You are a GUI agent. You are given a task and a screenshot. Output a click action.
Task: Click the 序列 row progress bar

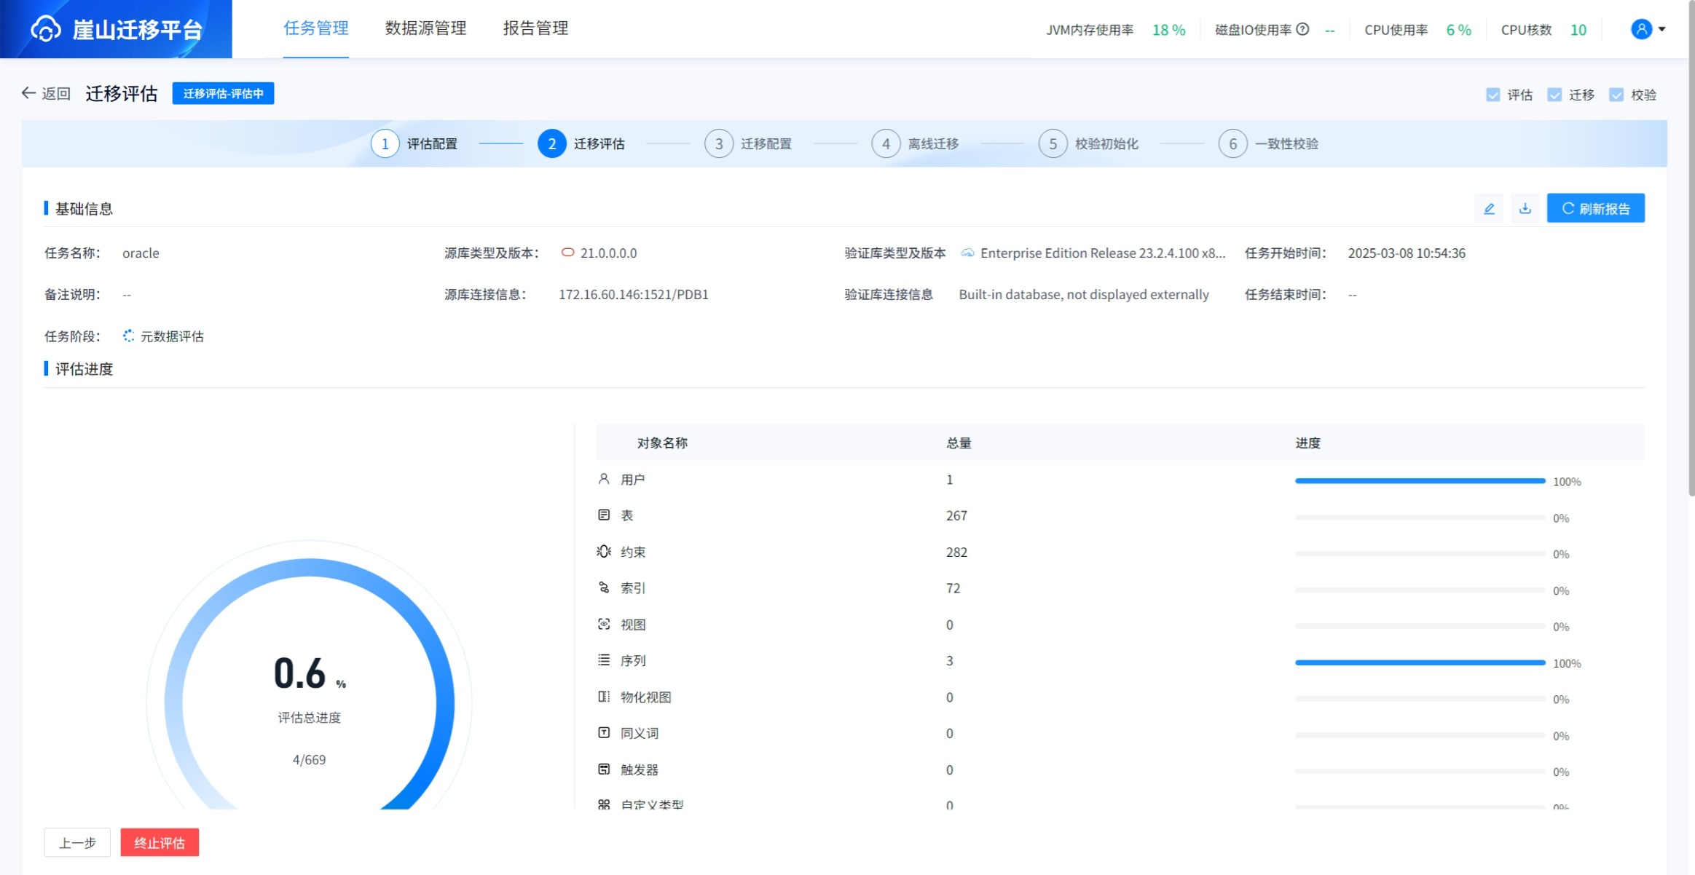coord(1419,662)
